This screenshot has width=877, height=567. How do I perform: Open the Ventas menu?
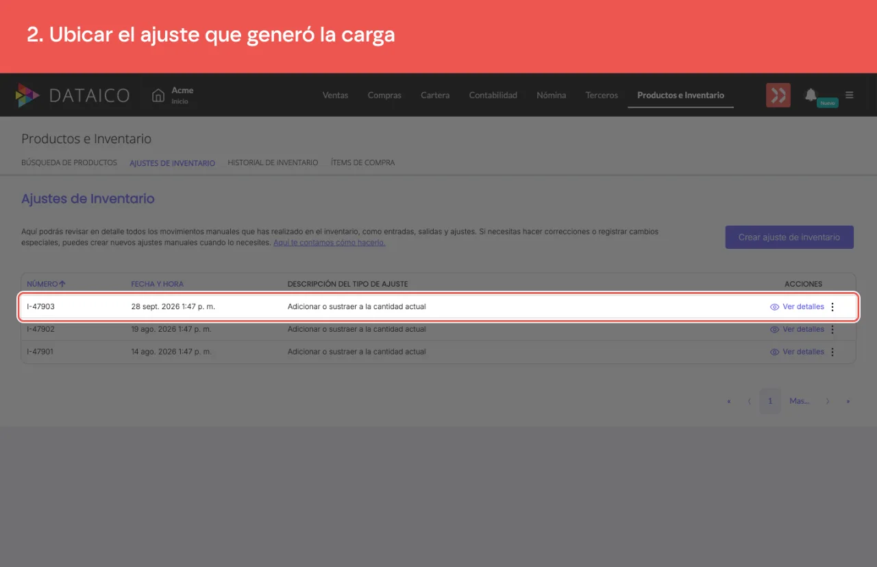[335, 95]
